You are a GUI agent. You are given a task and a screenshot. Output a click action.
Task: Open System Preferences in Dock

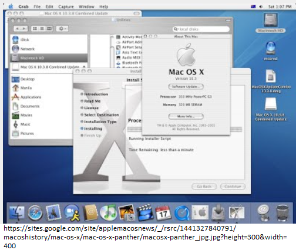pyautogui.click(x=200, y=212)
